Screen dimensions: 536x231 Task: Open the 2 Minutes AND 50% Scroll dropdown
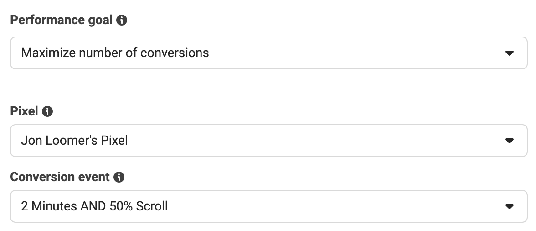coord(269,206)
